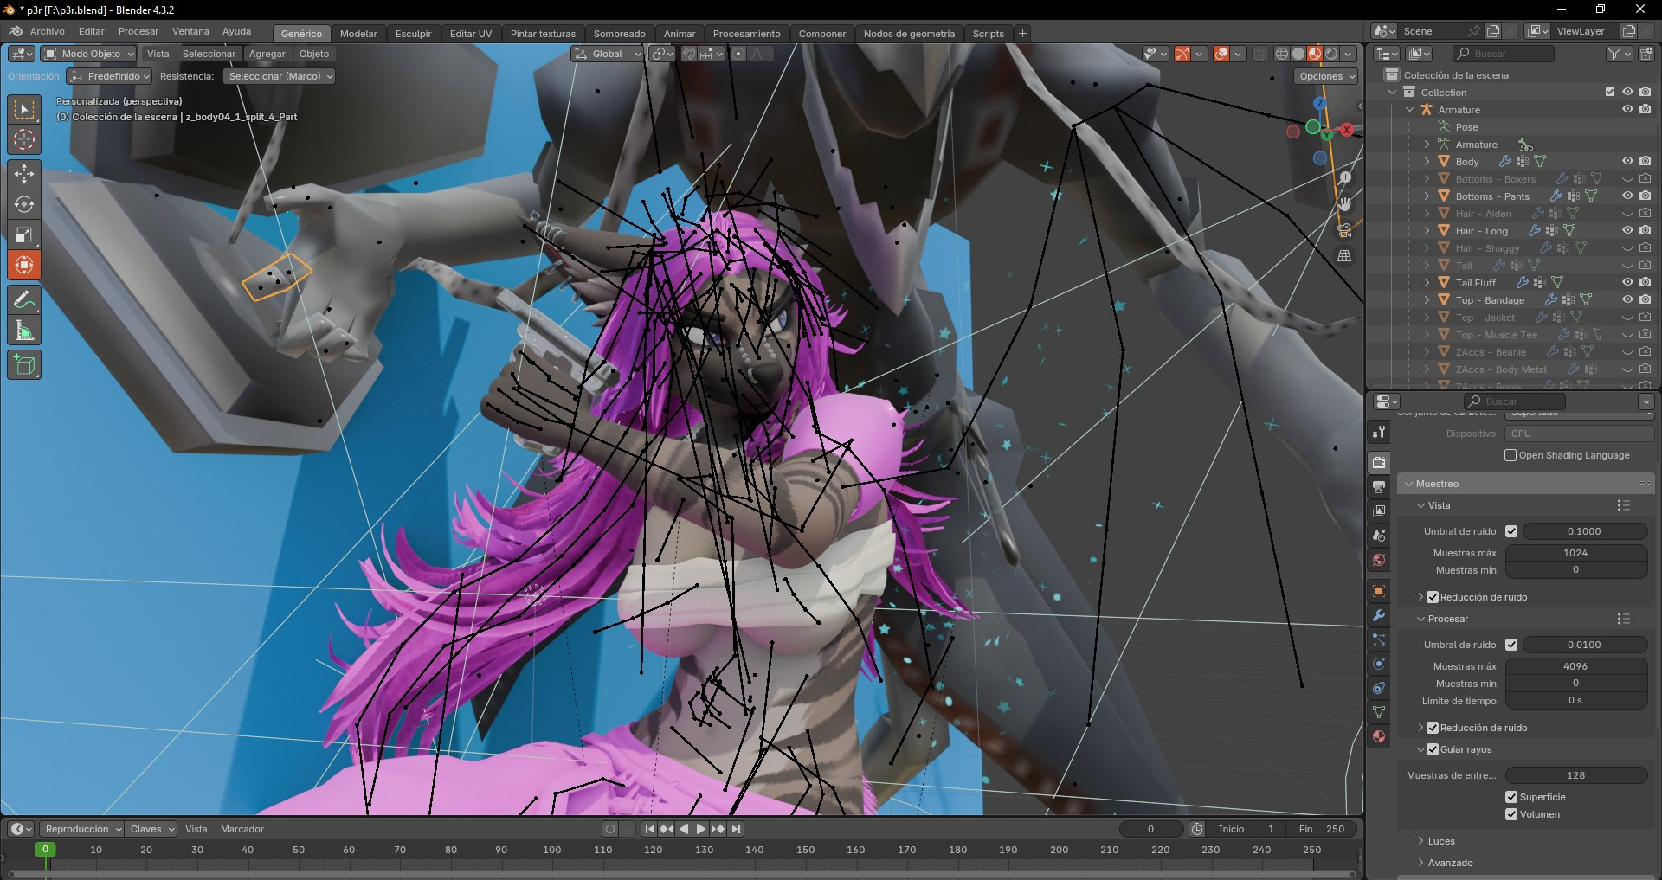Open the View Layer properties tab

1379,511
